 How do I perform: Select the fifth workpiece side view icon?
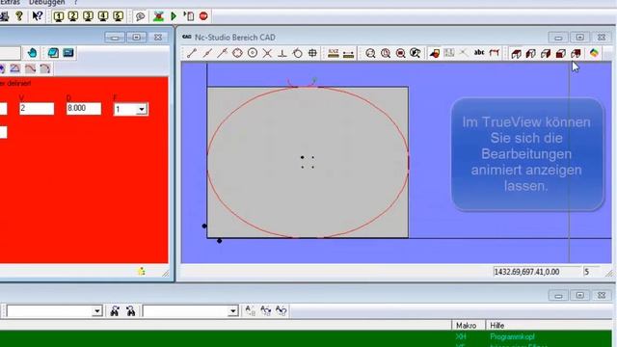pos(576,54)
